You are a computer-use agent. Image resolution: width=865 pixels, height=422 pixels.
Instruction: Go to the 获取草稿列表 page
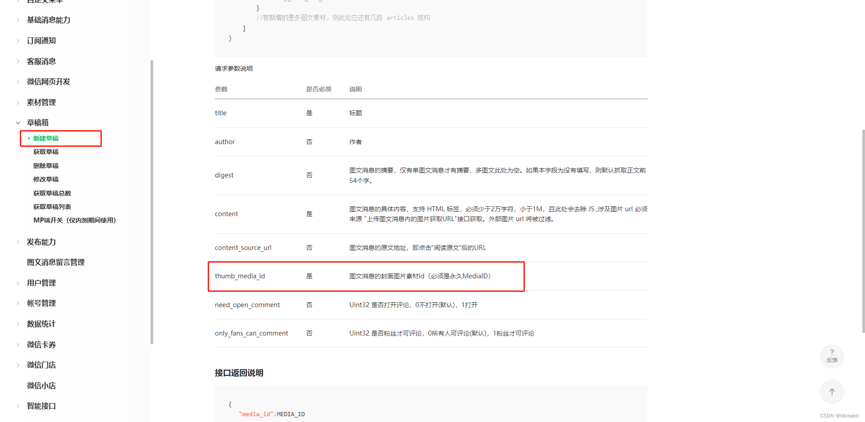(52, 207)
